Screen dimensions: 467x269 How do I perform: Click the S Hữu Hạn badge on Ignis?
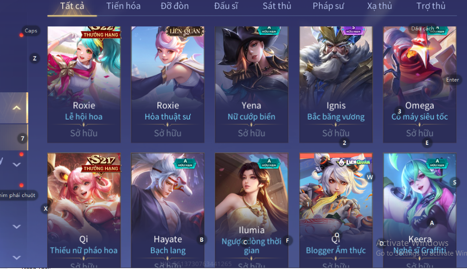click(353, 30)
